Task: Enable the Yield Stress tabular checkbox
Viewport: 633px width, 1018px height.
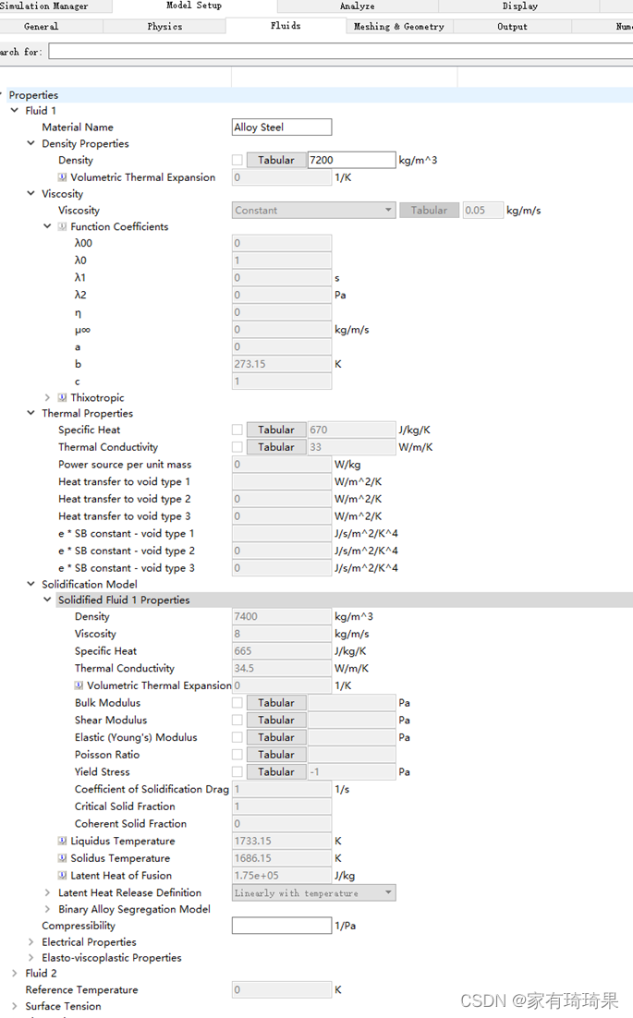Action: tap(237, 772)
